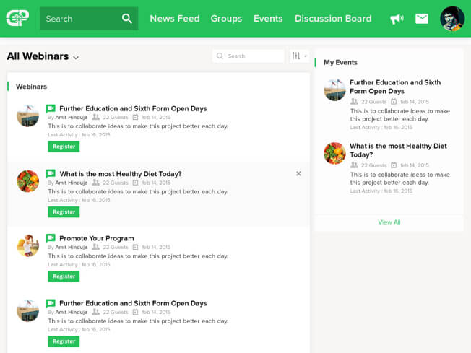Open flag thumbnail of first webinar

coord(28,116)
